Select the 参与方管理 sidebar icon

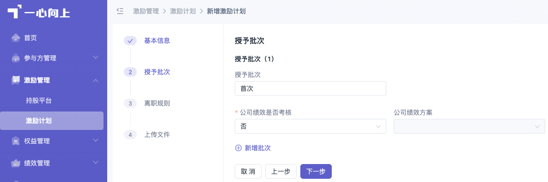pyautogui.click(x=15, y=58)
